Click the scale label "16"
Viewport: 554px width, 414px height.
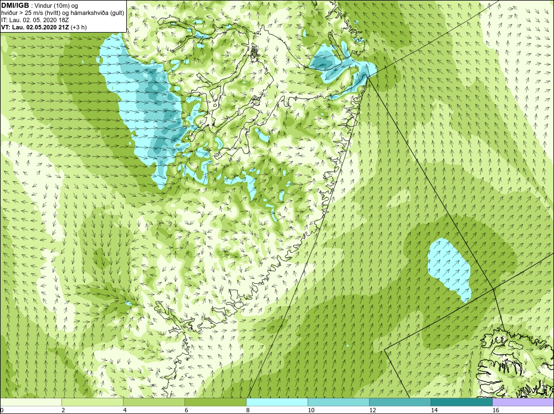point(495,410)
